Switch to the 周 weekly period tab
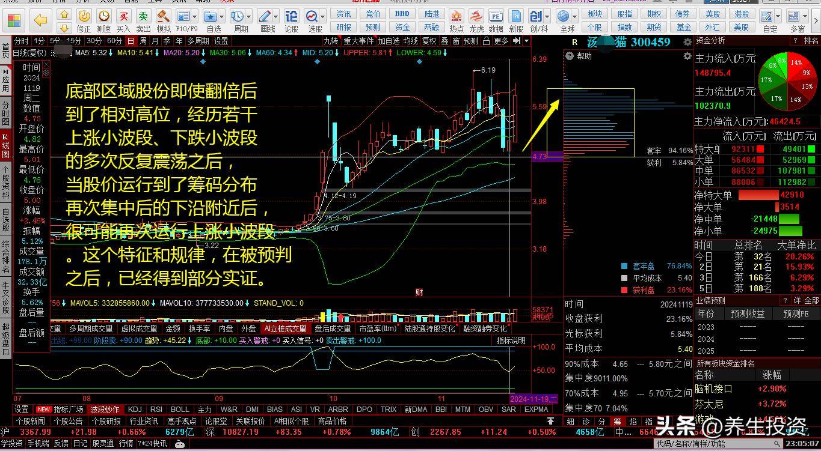This screenshot has width=821, height=451. pyautogui.click(x=143, y=41)
